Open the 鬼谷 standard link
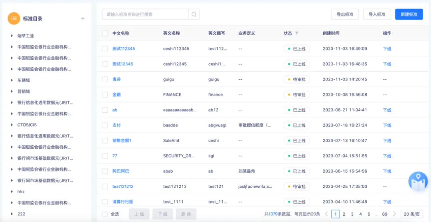 click(117, 79)
